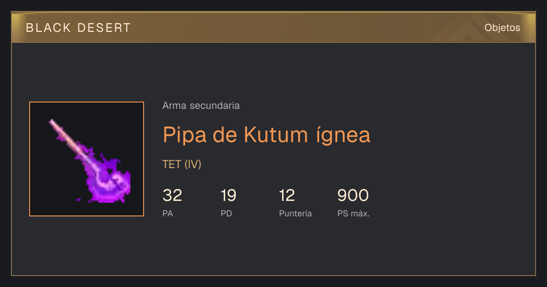This screenshot has height=287, width=547.
Task: Click the pipe stem in item image
Action: [68, 139]
